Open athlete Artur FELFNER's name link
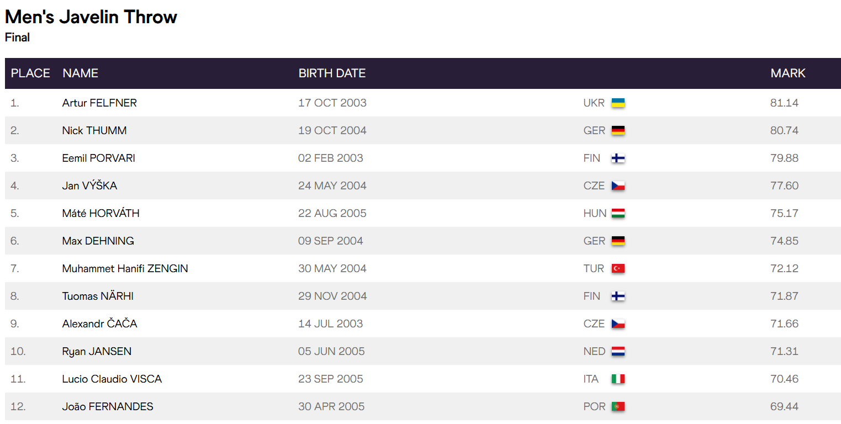 [x=99, y=103]
